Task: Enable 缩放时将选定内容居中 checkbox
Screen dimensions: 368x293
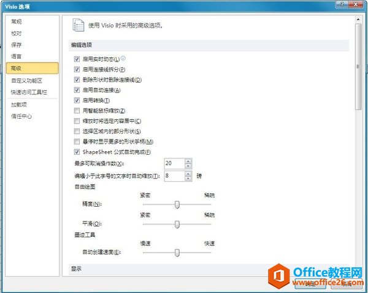Action: coord(77,121)
